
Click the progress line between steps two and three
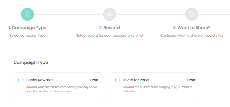pyautogui.click(x=151, y=14)
